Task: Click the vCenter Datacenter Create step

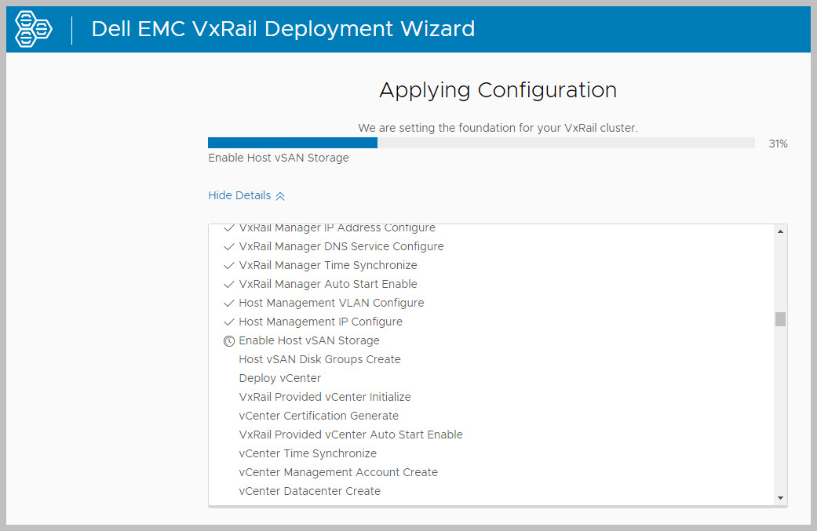Action: pyautogui.click(x=309, y=491)
